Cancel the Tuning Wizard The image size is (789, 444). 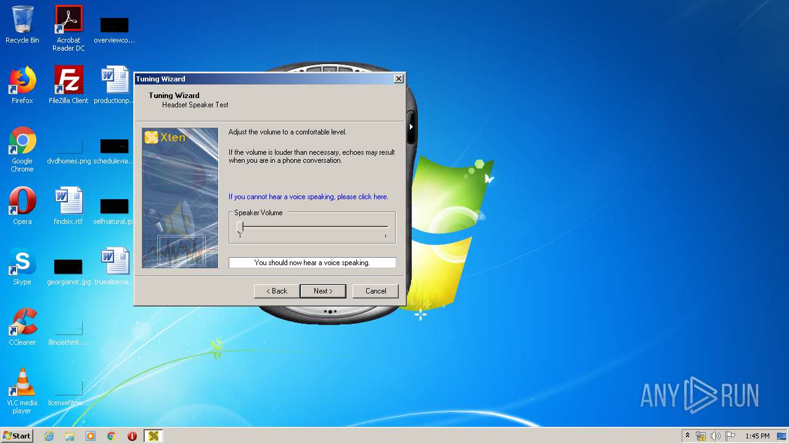(375, 291)
